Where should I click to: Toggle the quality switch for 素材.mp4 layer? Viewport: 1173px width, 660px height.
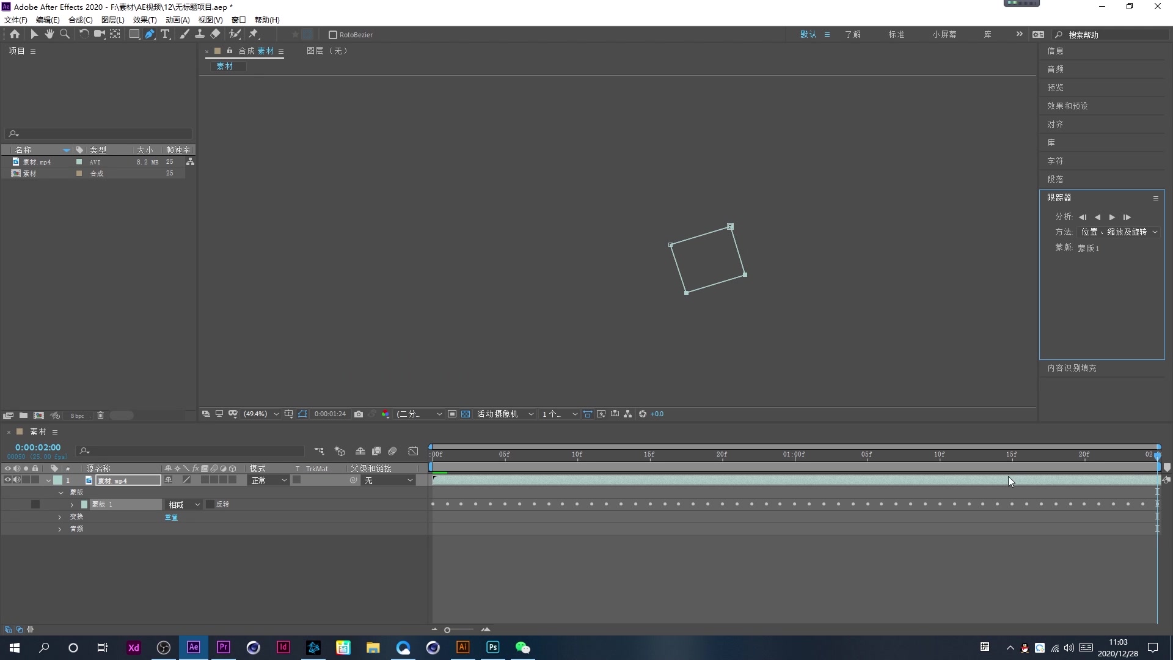(187, 480)
